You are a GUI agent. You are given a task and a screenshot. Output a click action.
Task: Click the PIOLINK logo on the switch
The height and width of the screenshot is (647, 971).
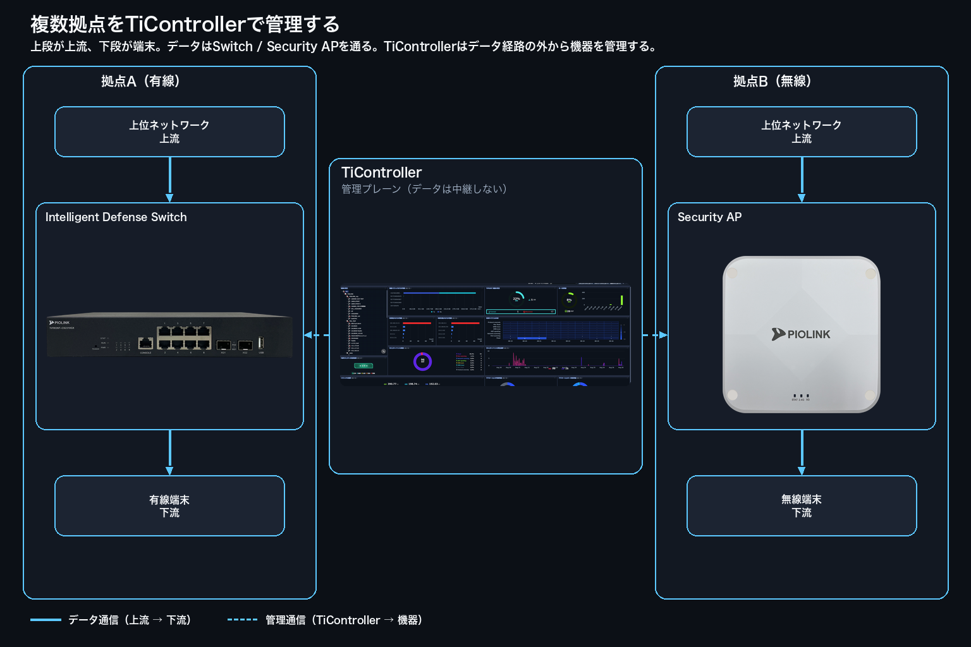59,322
